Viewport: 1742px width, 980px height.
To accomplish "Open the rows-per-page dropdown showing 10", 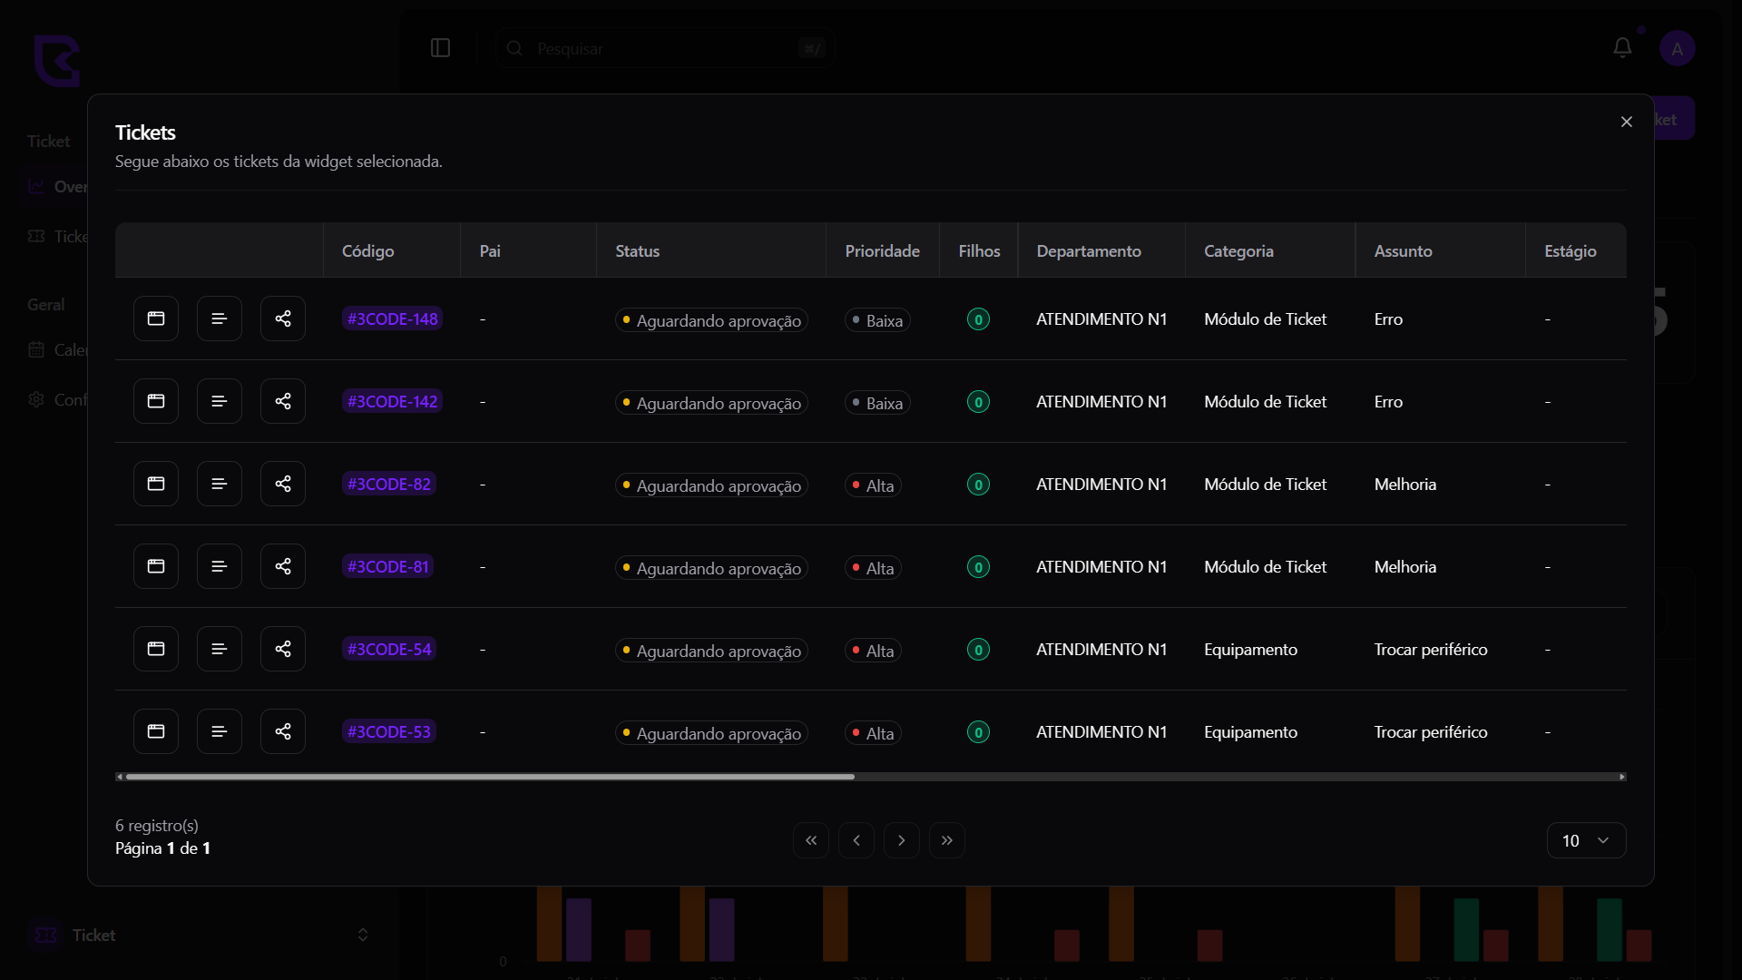I will coord(1585,840).
